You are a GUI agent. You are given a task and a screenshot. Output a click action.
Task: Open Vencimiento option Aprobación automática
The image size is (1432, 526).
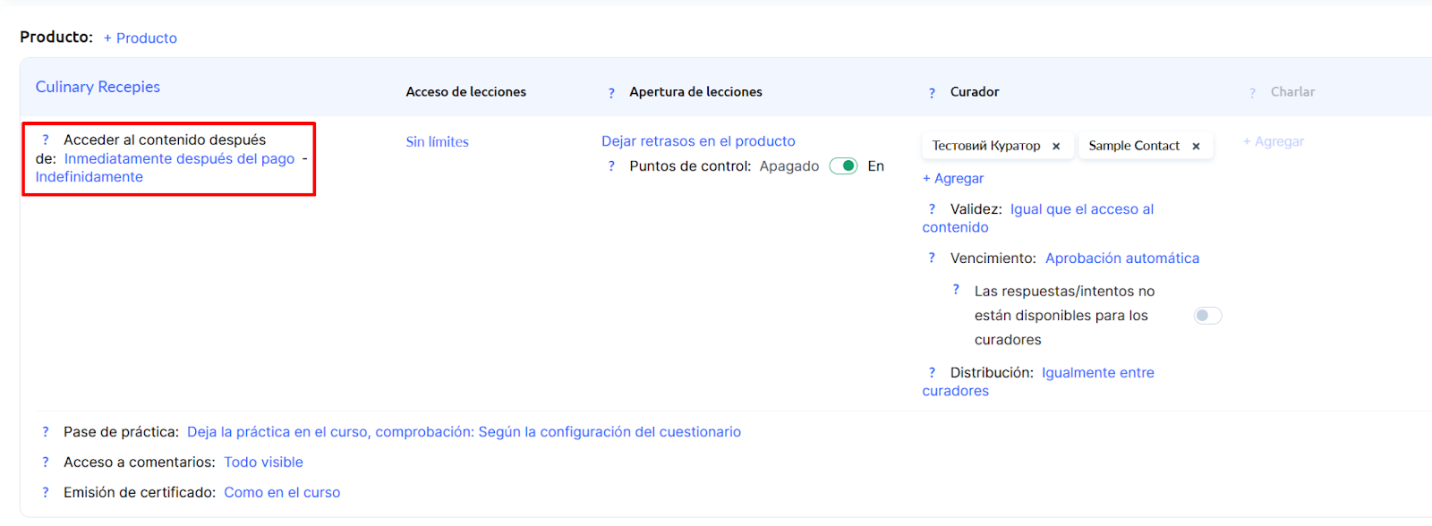pyautogui.click(x=1121, y=259)
